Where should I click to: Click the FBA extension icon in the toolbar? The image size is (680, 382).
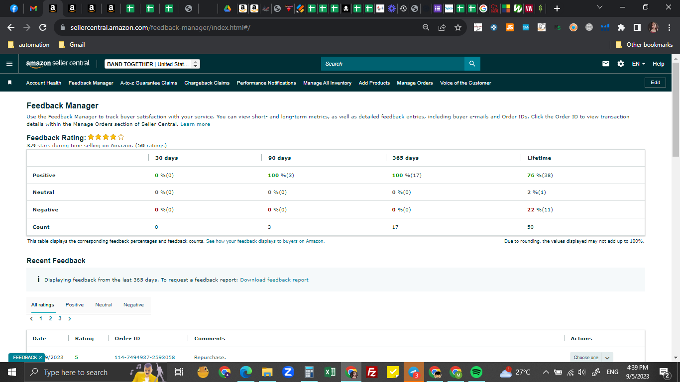tap(526, 27)
